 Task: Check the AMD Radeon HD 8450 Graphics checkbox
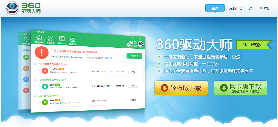point(39,86)
